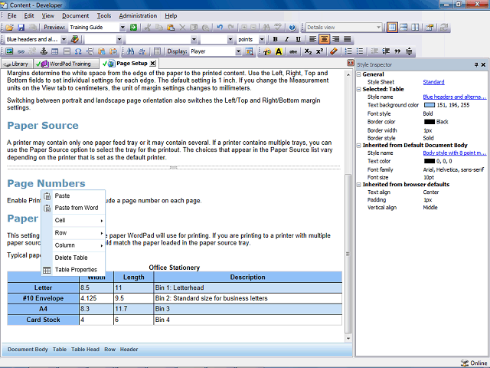This screenshot has width=490, height=368.
Task: Click the Save floppy disk icon
Action: pyautogui.click(x=21, y=28)
